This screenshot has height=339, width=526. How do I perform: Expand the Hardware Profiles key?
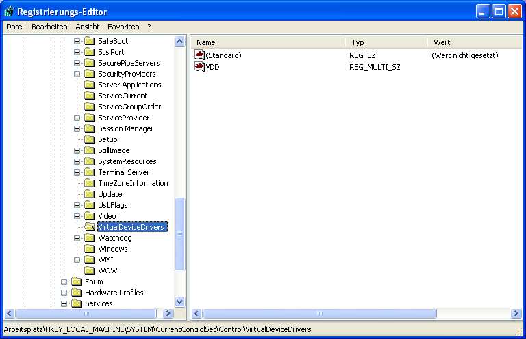tap(64, 293)
